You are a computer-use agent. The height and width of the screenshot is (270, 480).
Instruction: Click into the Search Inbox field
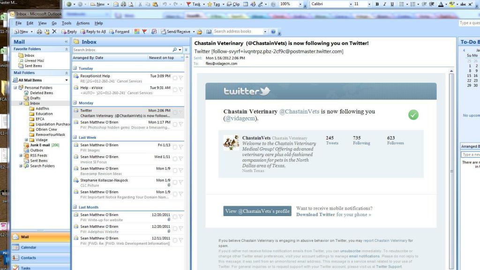click(122, 50)
